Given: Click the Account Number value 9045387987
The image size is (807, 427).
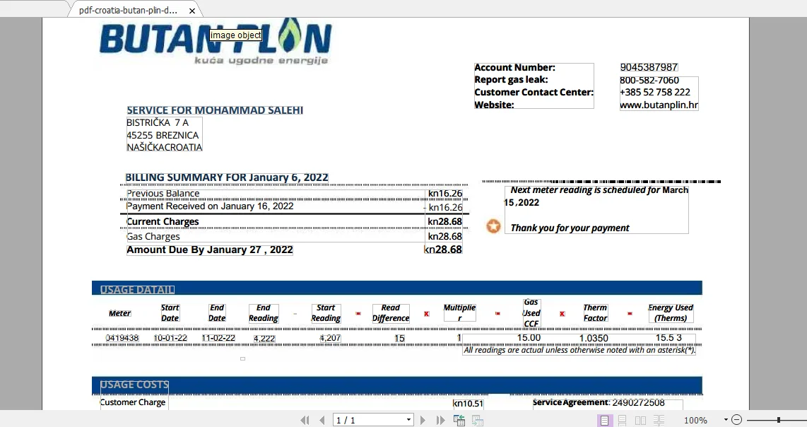Looking at the screenshot, I should (x=649, y=67).
